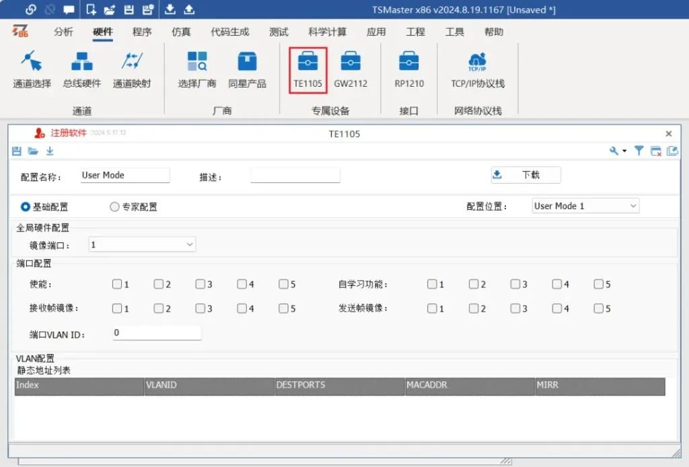Image resolution: width=689 pixels, height=467 pixels.
Task: Select the 专家配置 radio button
Action: coord(114,207)
